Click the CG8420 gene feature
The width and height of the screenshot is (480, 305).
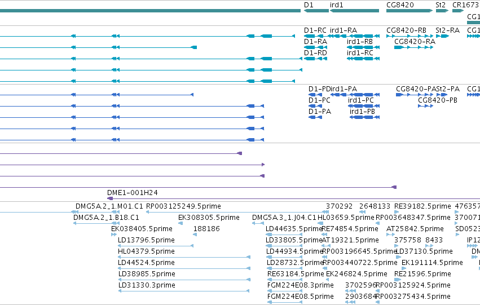click(409, 11)
